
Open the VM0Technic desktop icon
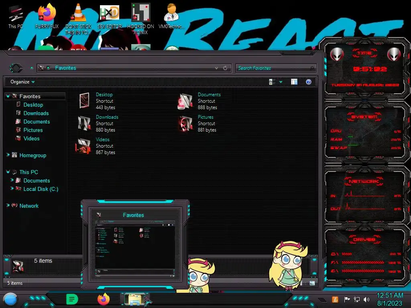(172, 17)
